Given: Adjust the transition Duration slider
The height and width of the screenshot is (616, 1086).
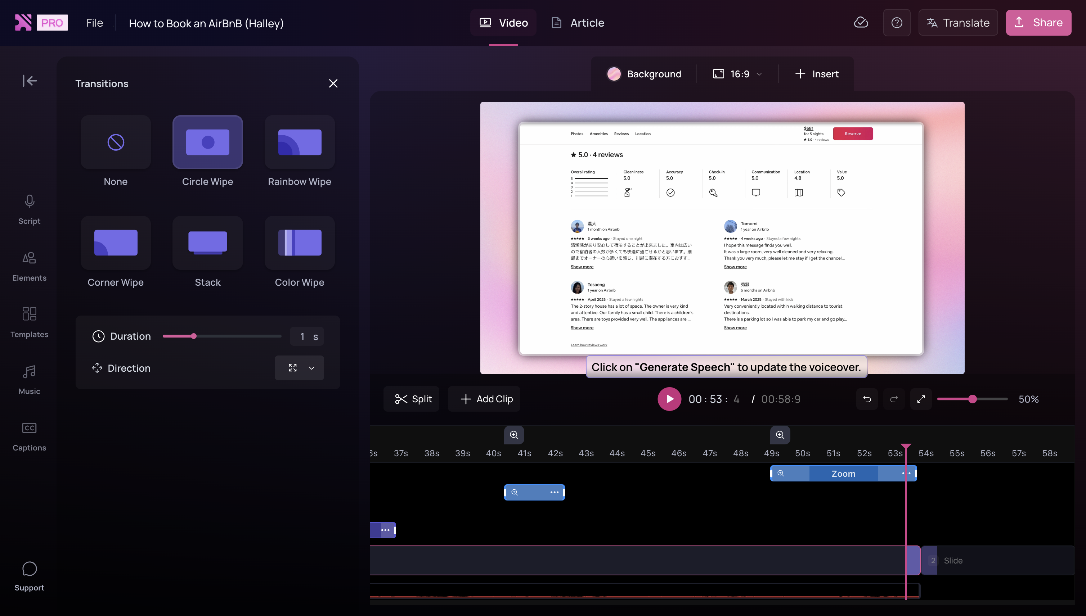Looking at the screenshot, I should (193, 336).
